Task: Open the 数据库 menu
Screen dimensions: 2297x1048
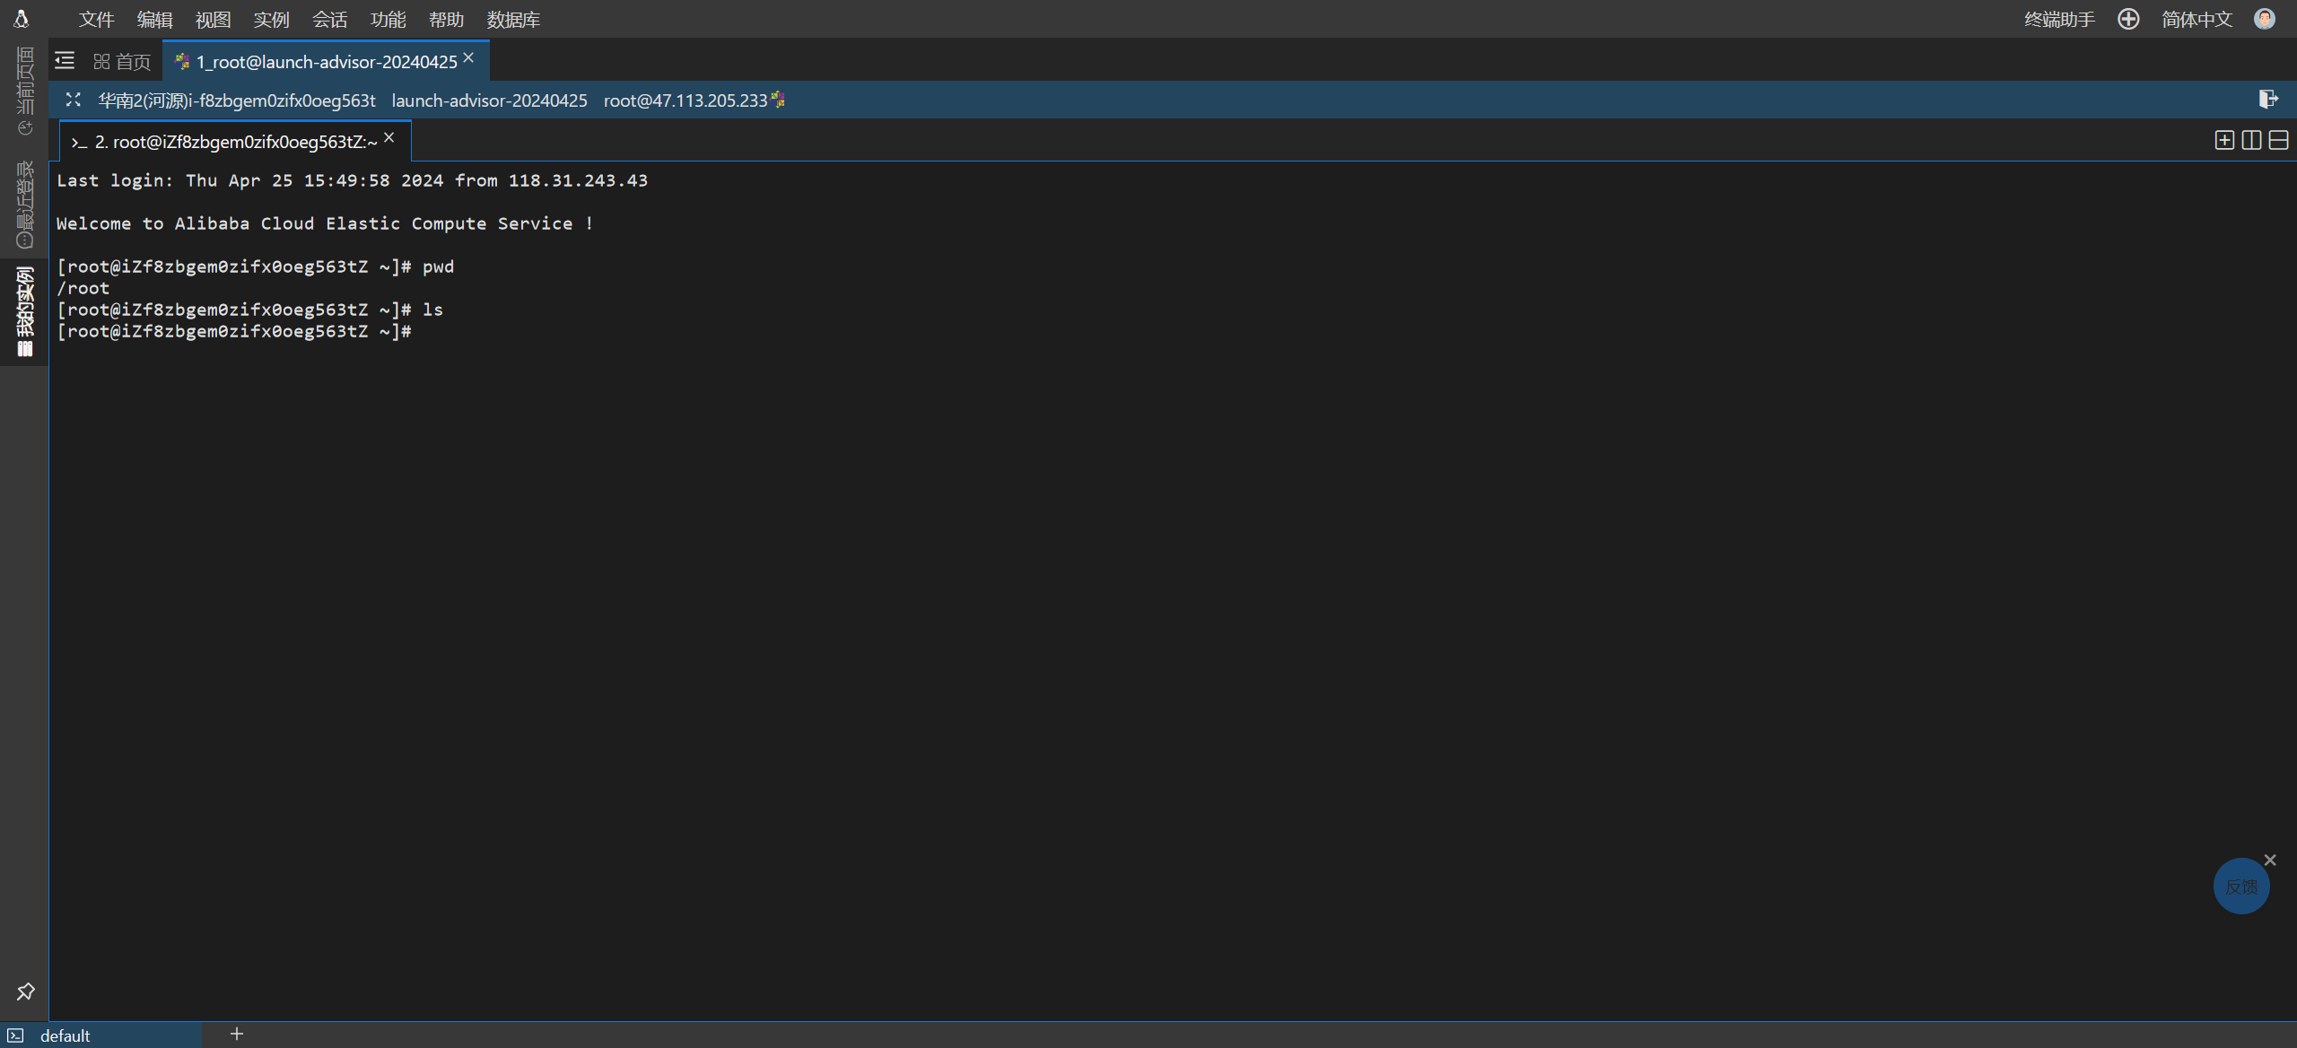Action: tap(513, 19)
